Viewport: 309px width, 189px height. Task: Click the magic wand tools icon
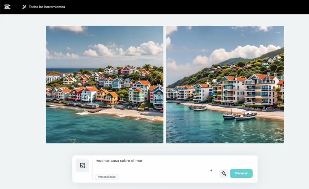(24, 7)
